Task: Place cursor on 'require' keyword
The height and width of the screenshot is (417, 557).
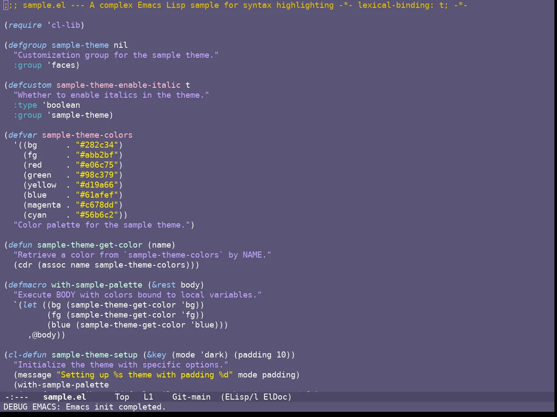Action: tap(25, 25)
